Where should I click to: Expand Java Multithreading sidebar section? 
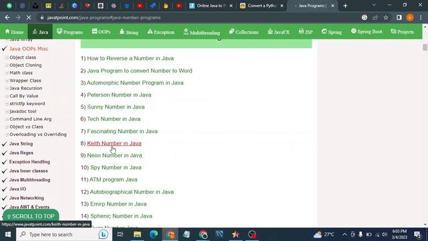point(29,180)
